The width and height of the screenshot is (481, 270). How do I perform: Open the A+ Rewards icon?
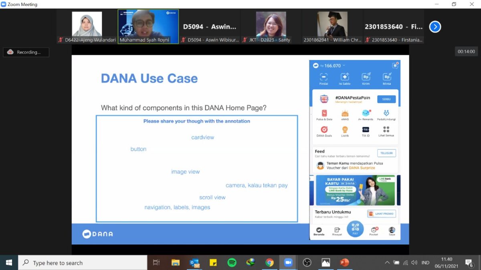[x=366, y=113]
